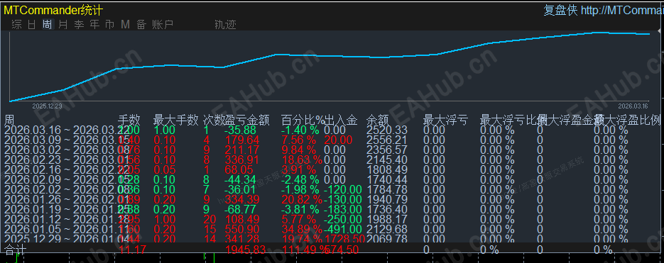Click the 2556.21 balance value
664x263 pixels.
tap(386, 140)
